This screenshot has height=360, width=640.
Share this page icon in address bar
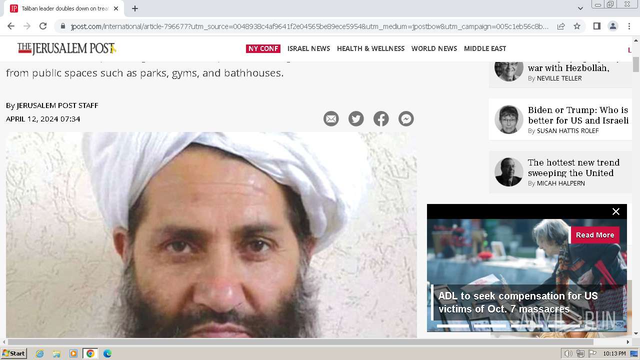coord(561,26)
